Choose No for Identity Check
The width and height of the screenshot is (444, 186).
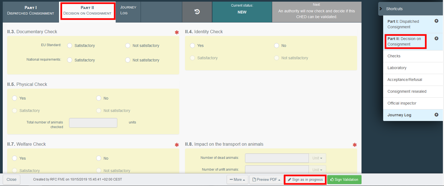[x=277, y=46]
